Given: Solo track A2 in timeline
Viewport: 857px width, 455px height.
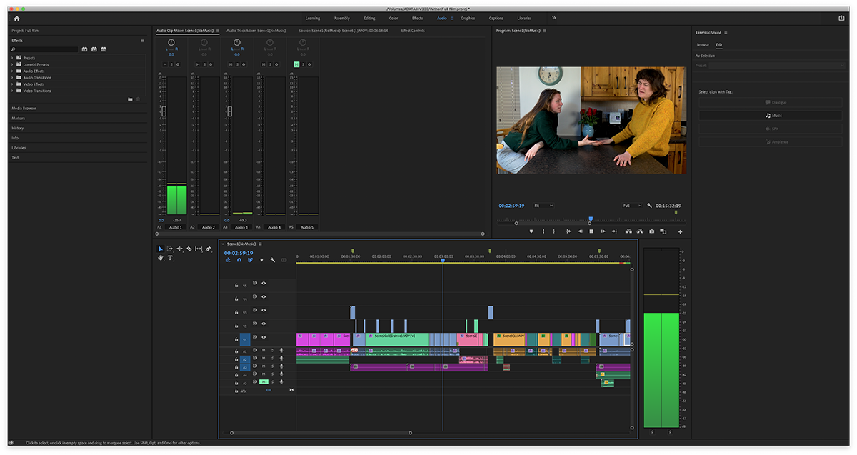Looking at the screenshot, I should (x=272, y=358).
